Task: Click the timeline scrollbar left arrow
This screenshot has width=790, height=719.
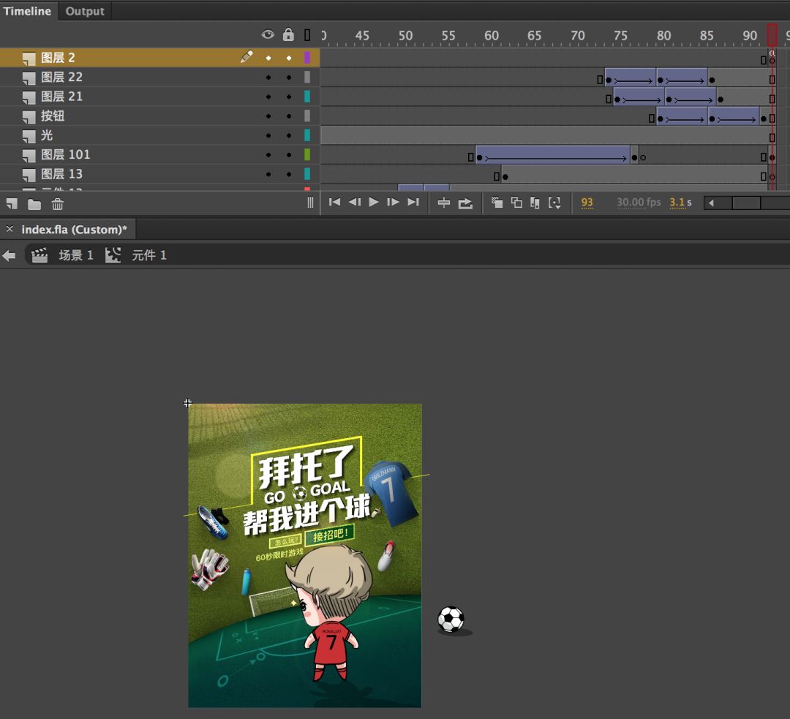Action: coord(711,203)
